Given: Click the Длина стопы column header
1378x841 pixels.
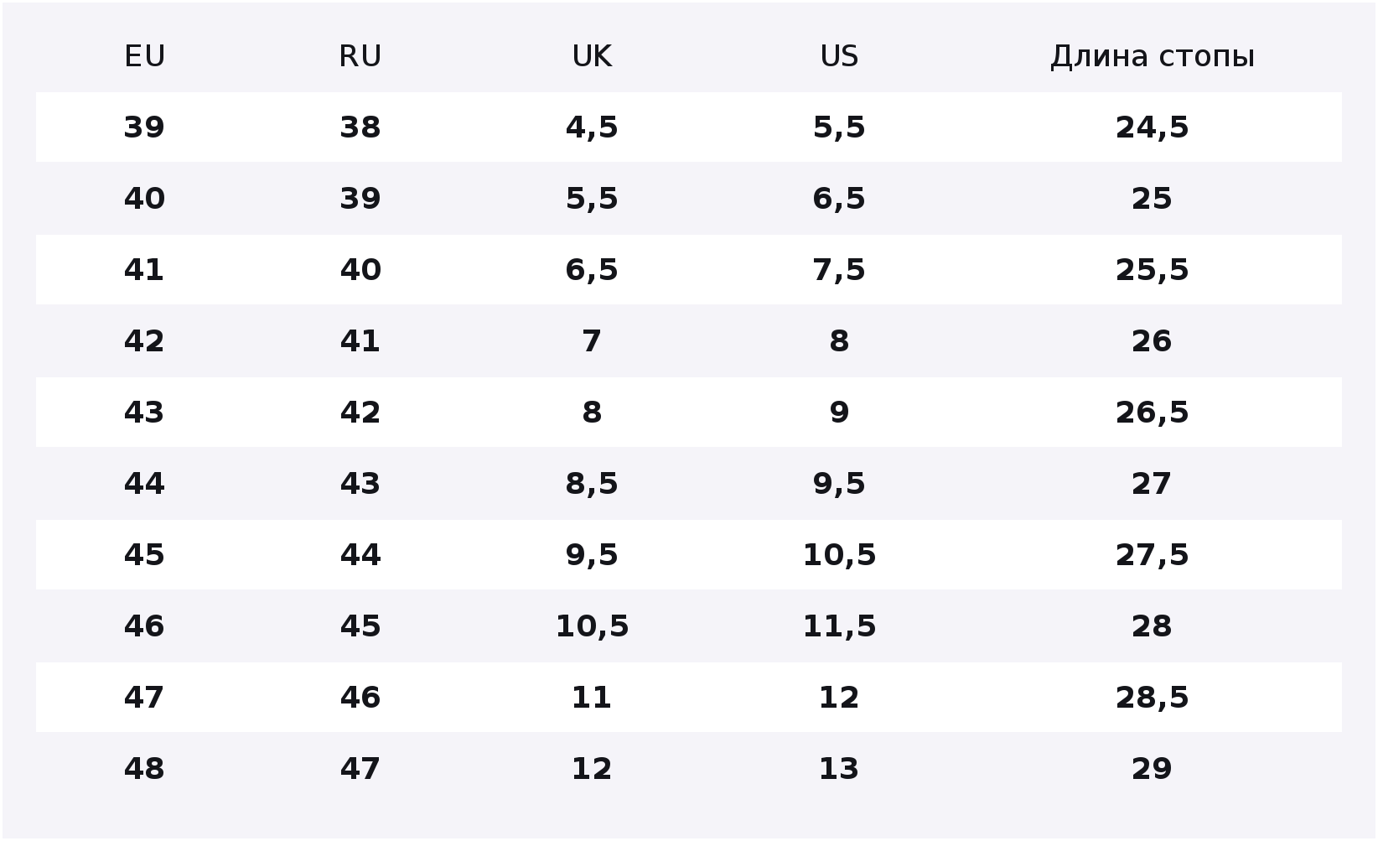Looking at the screenshot, I should point(1153,56).
